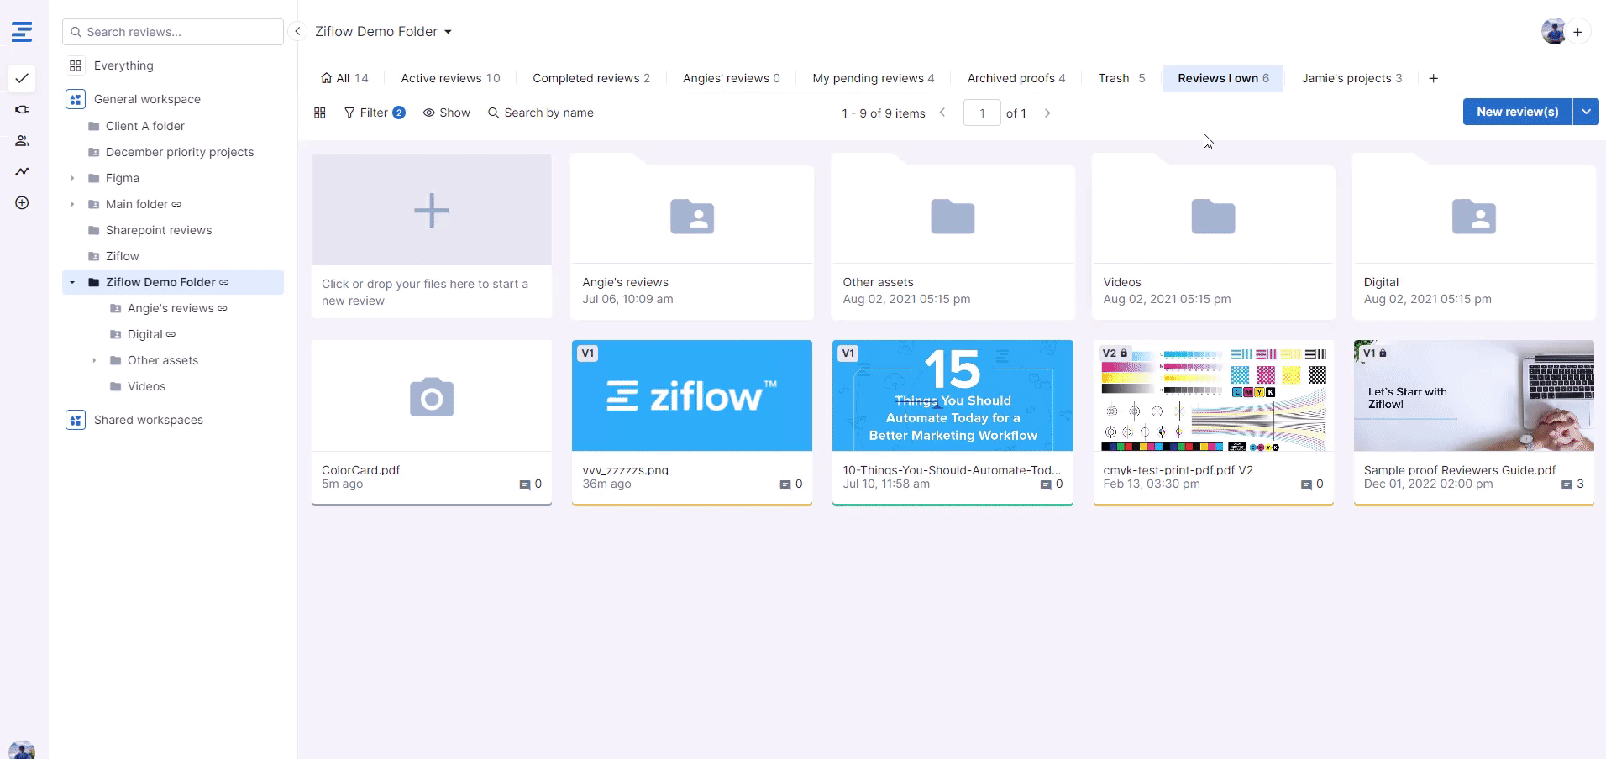Image resolution: width=1606 pixels, height=759 pixels.
Task: Open the cmyk-test-print-pdf thumbnail
Action: pos(1213,395)
